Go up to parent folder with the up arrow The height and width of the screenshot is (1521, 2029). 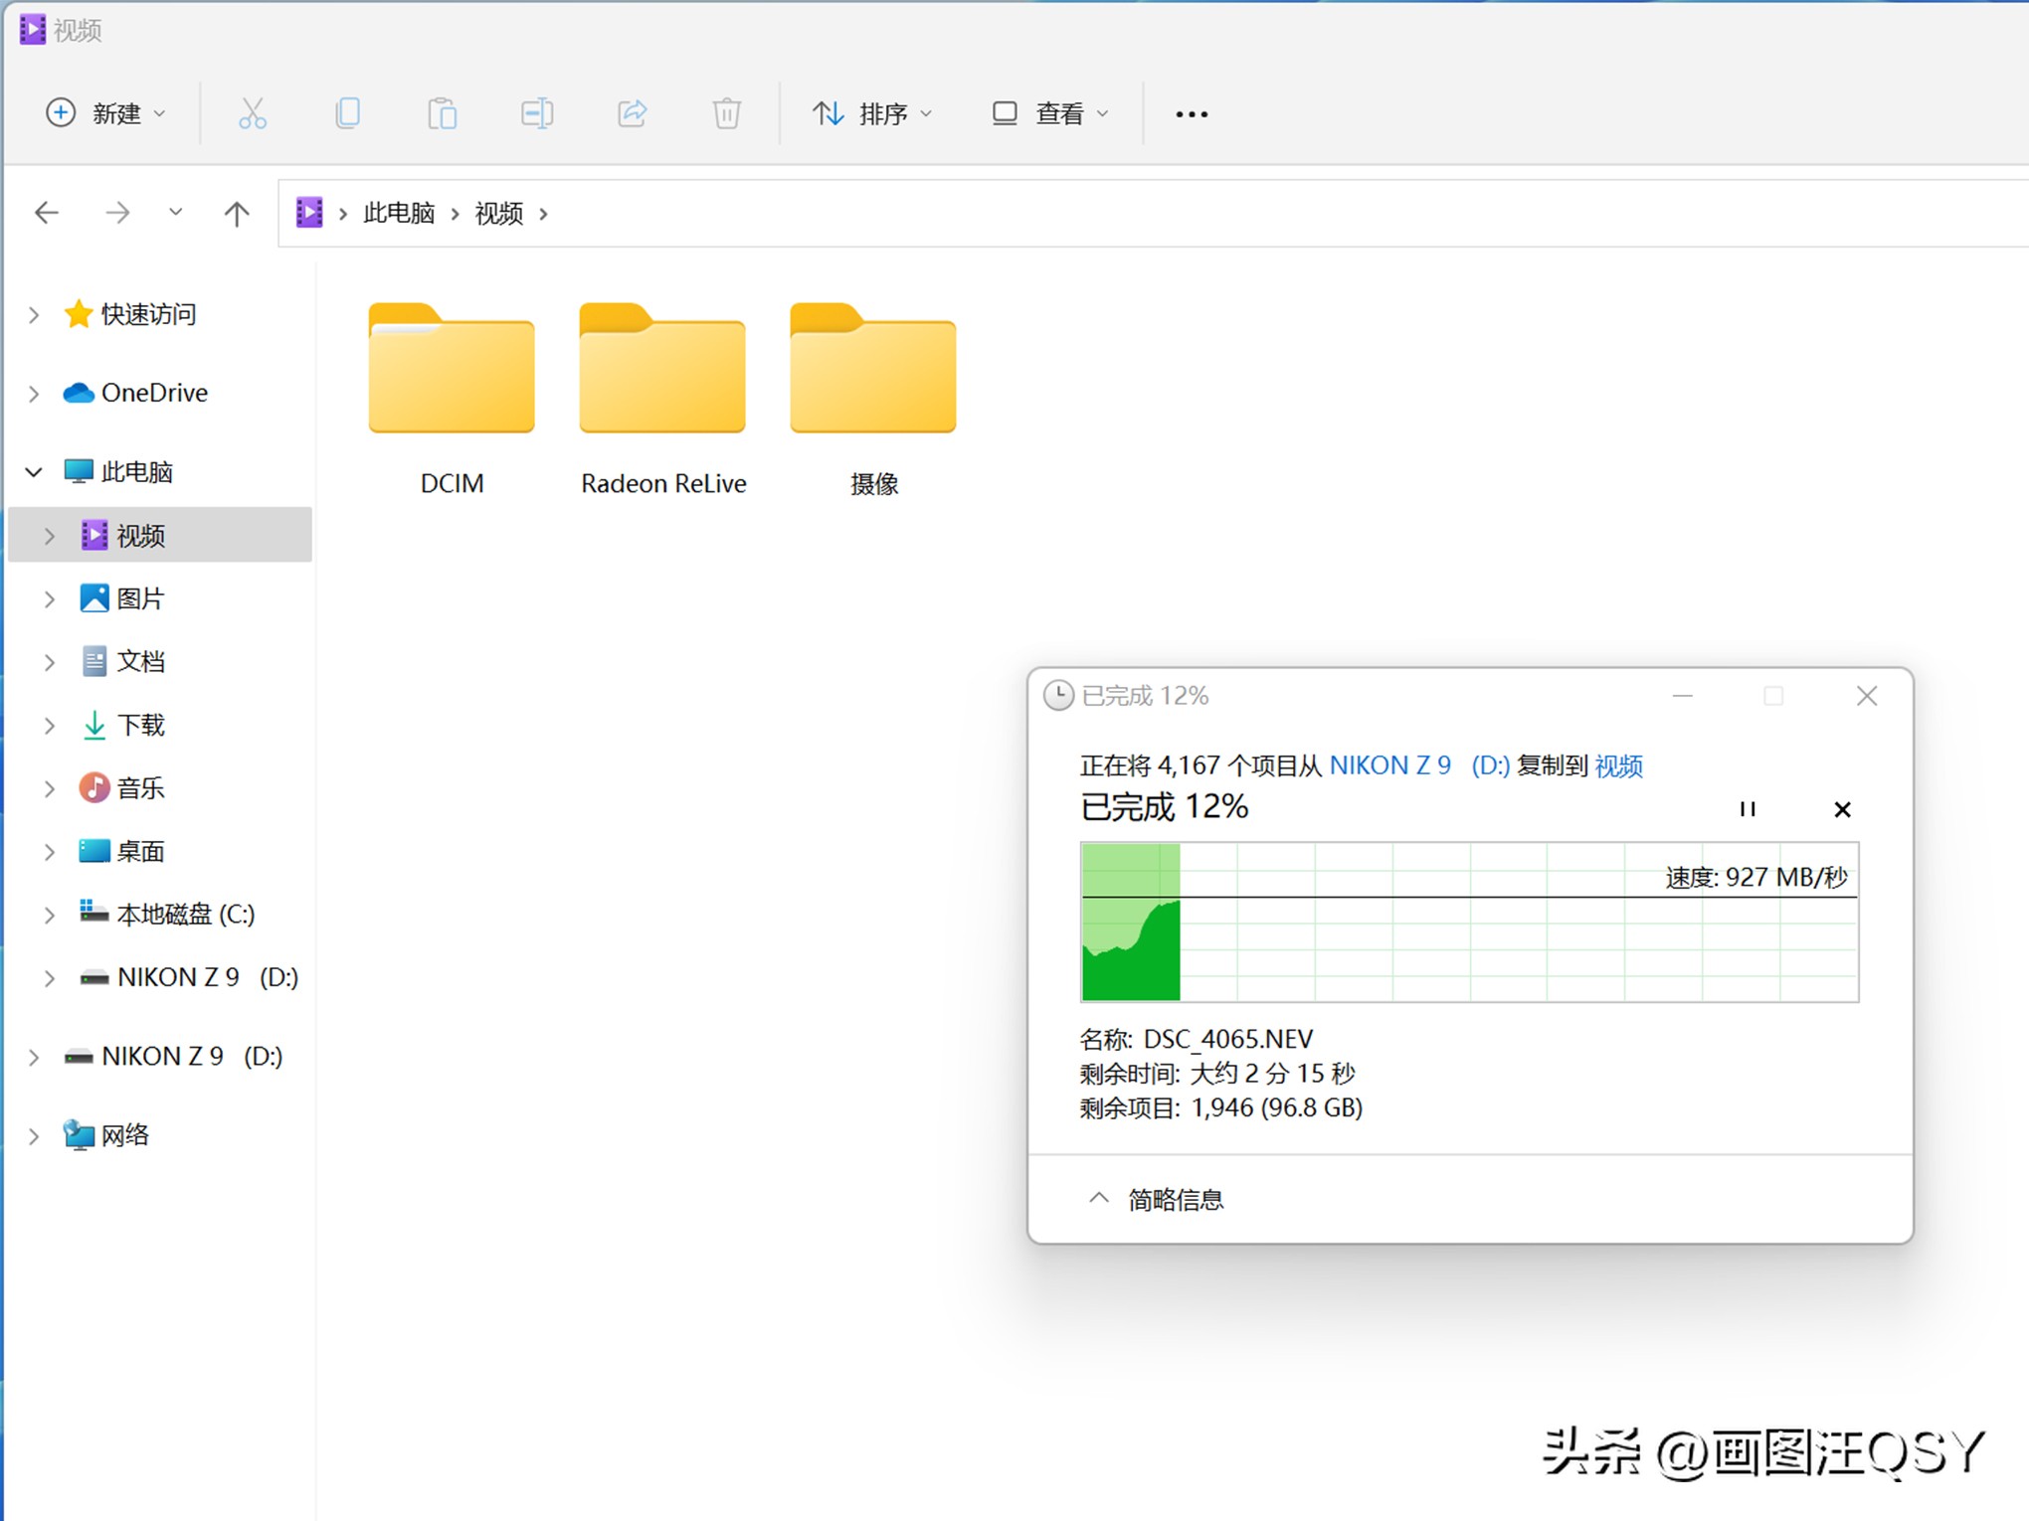[x=236, y=213]
